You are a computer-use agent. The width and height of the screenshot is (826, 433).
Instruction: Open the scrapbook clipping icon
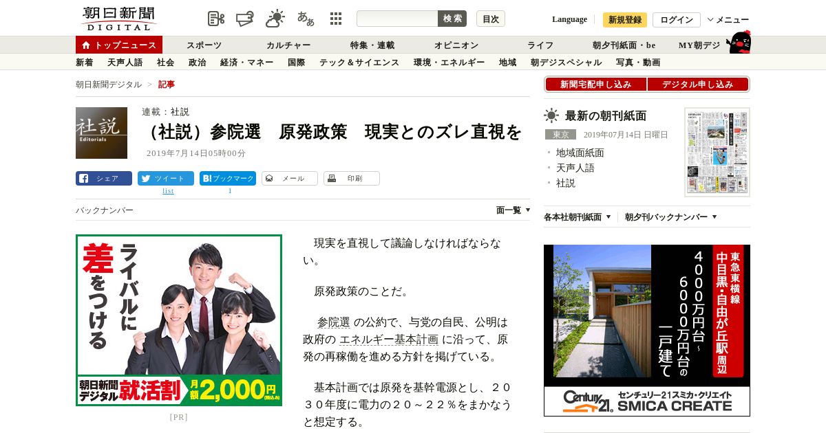[x=216, y=19]
